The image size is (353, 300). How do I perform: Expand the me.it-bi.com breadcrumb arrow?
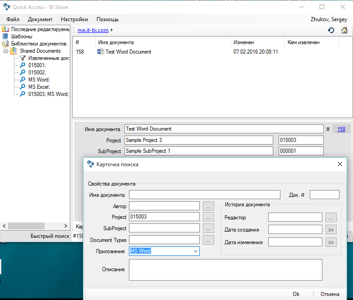[x=112, y=30]
